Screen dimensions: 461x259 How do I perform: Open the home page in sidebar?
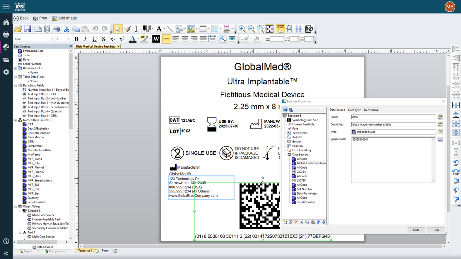click(6, 22)
